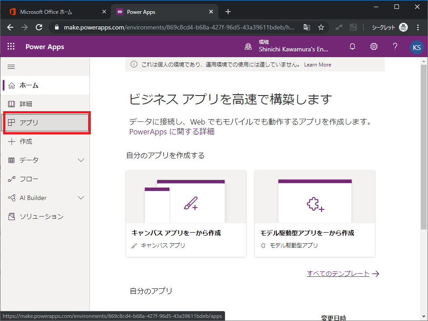Open the Chrome three-dot menu
This screenshot has height=321, width=428.
click(418, 27)
